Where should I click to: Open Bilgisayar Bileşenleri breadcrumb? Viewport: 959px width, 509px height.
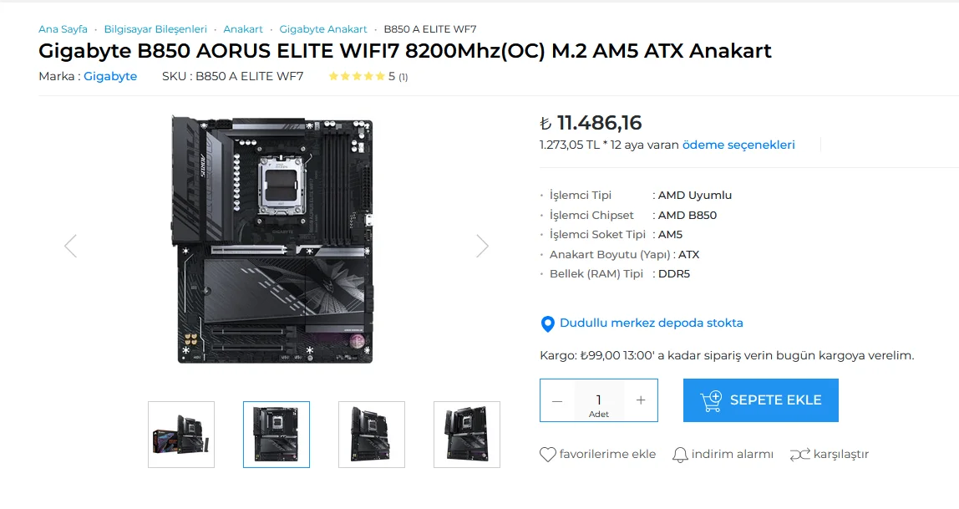pos(155,29)
